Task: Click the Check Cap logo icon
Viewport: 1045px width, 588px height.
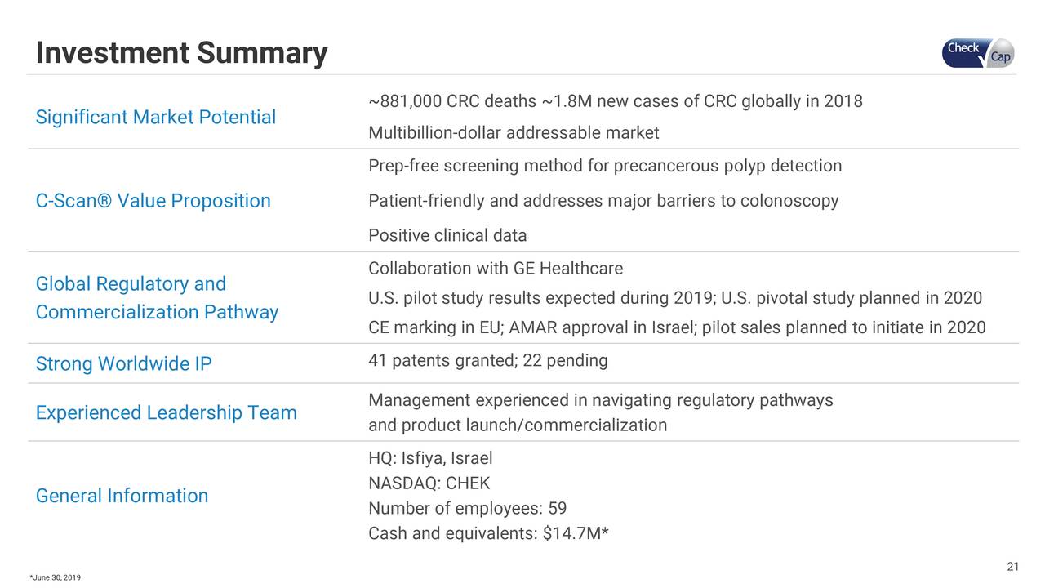Action: tap(977, 52)
